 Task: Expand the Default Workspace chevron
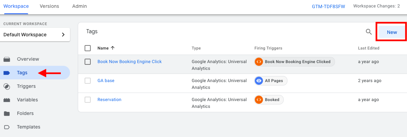[63, 35]
